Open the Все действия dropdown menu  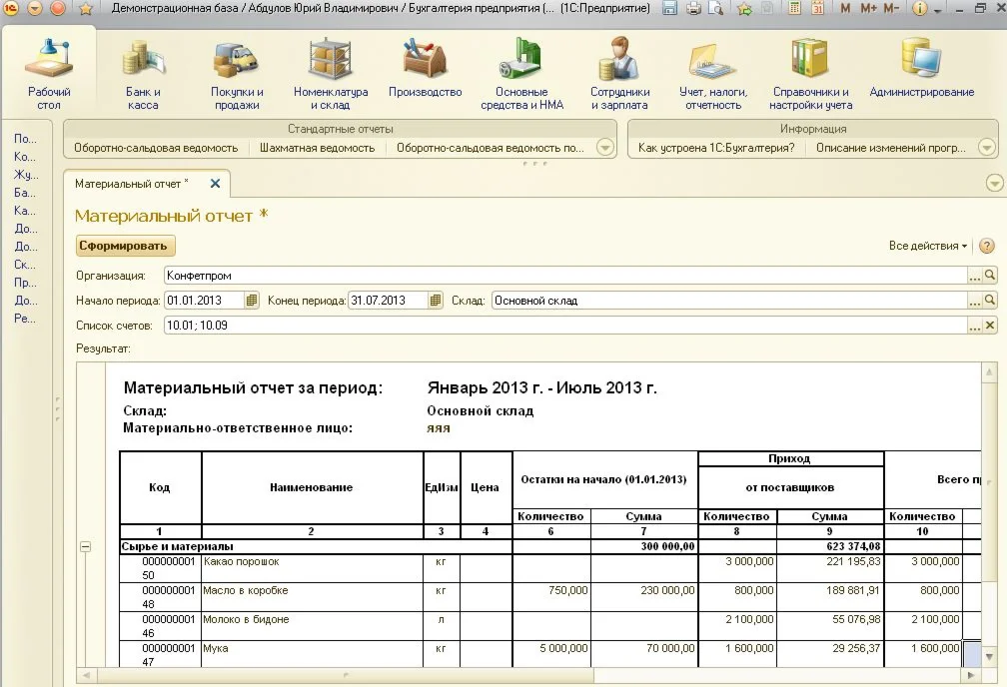coord(928,246)
